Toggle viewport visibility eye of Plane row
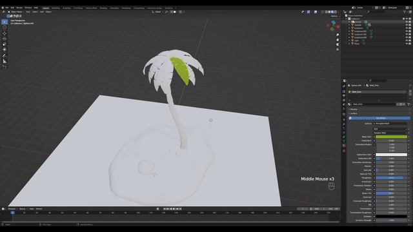413x232 pixels. tap(407, 44)
